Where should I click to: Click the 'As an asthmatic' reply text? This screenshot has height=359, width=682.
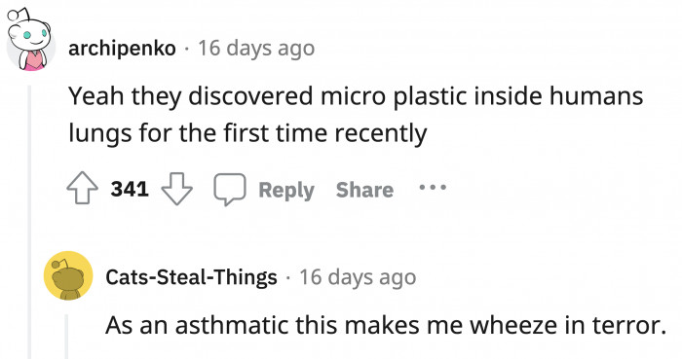[x=199, y=325]
